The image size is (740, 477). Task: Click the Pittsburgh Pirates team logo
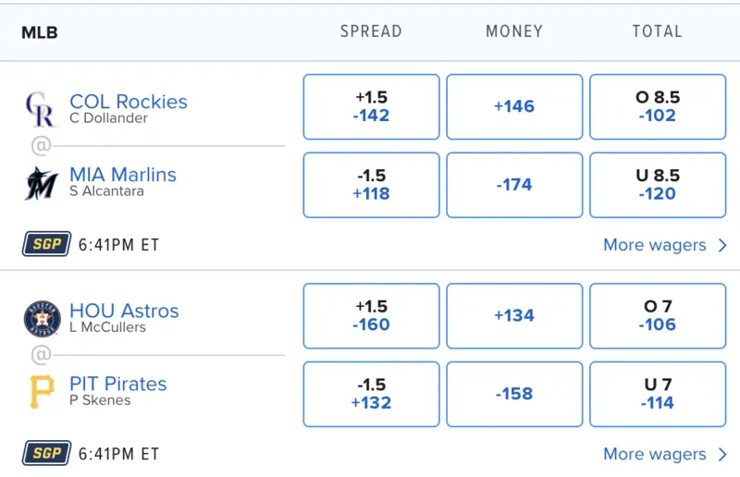point(41,392)
